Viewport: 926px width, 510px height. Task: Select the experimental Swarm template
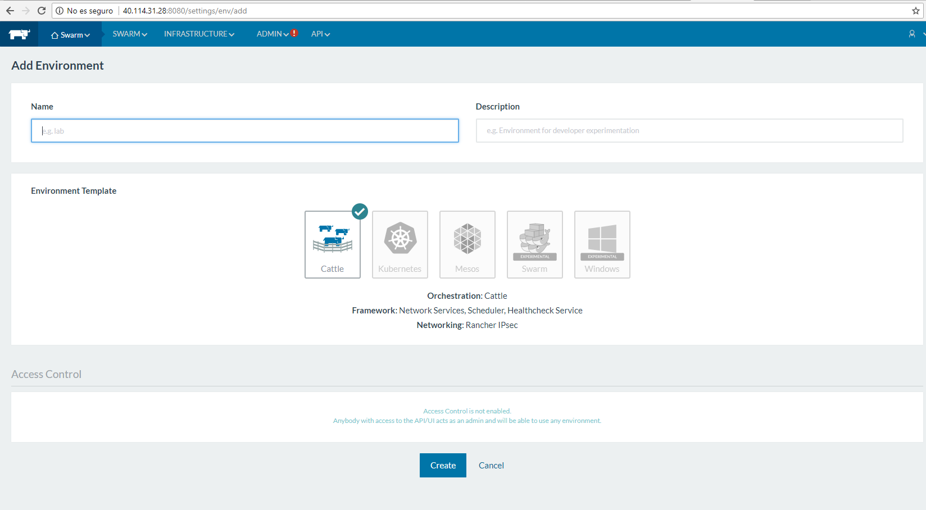tap(535, 244)
